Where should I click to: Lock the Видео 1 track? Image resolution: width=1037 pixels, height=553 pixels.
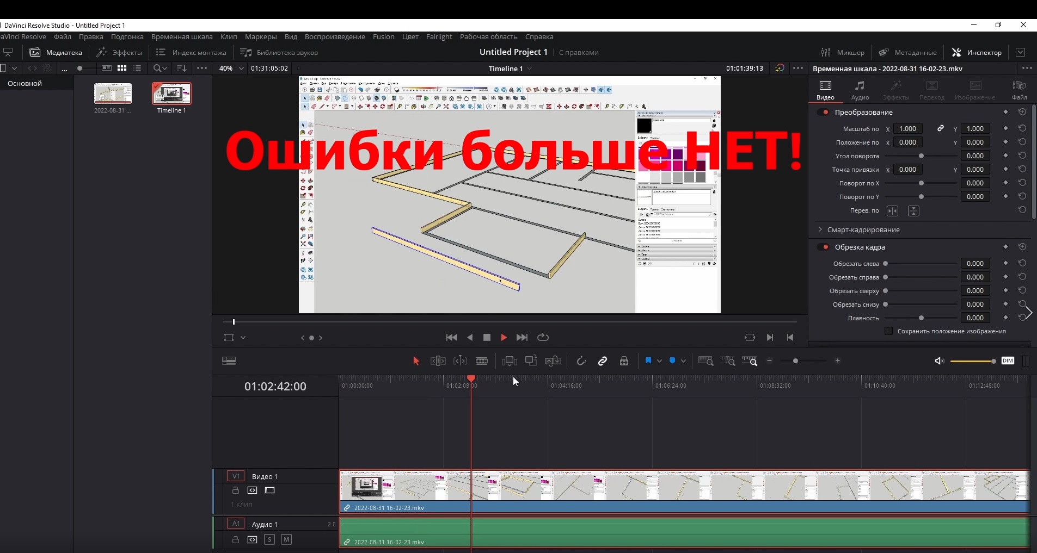click(236, 490)
